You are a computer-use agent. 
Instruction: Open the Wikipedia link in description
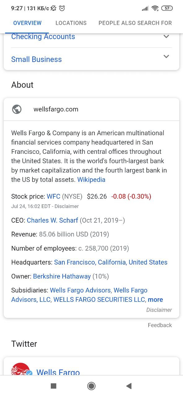[x=91, y=180]
